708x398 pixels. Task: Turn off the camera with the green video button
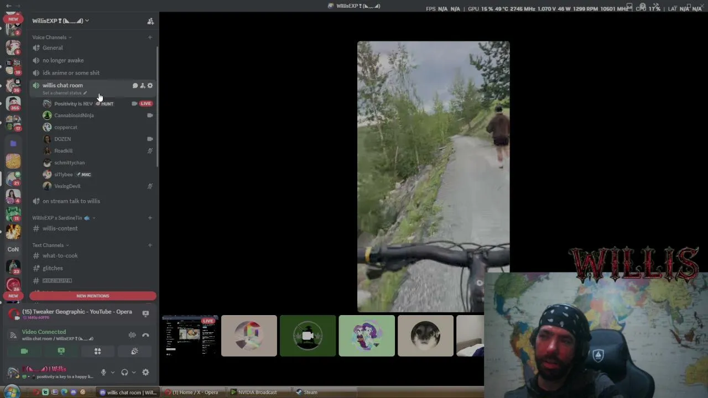coord(24,351)
